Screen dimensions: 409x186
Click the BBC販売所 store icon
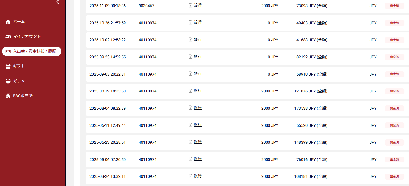pos(8,96)
